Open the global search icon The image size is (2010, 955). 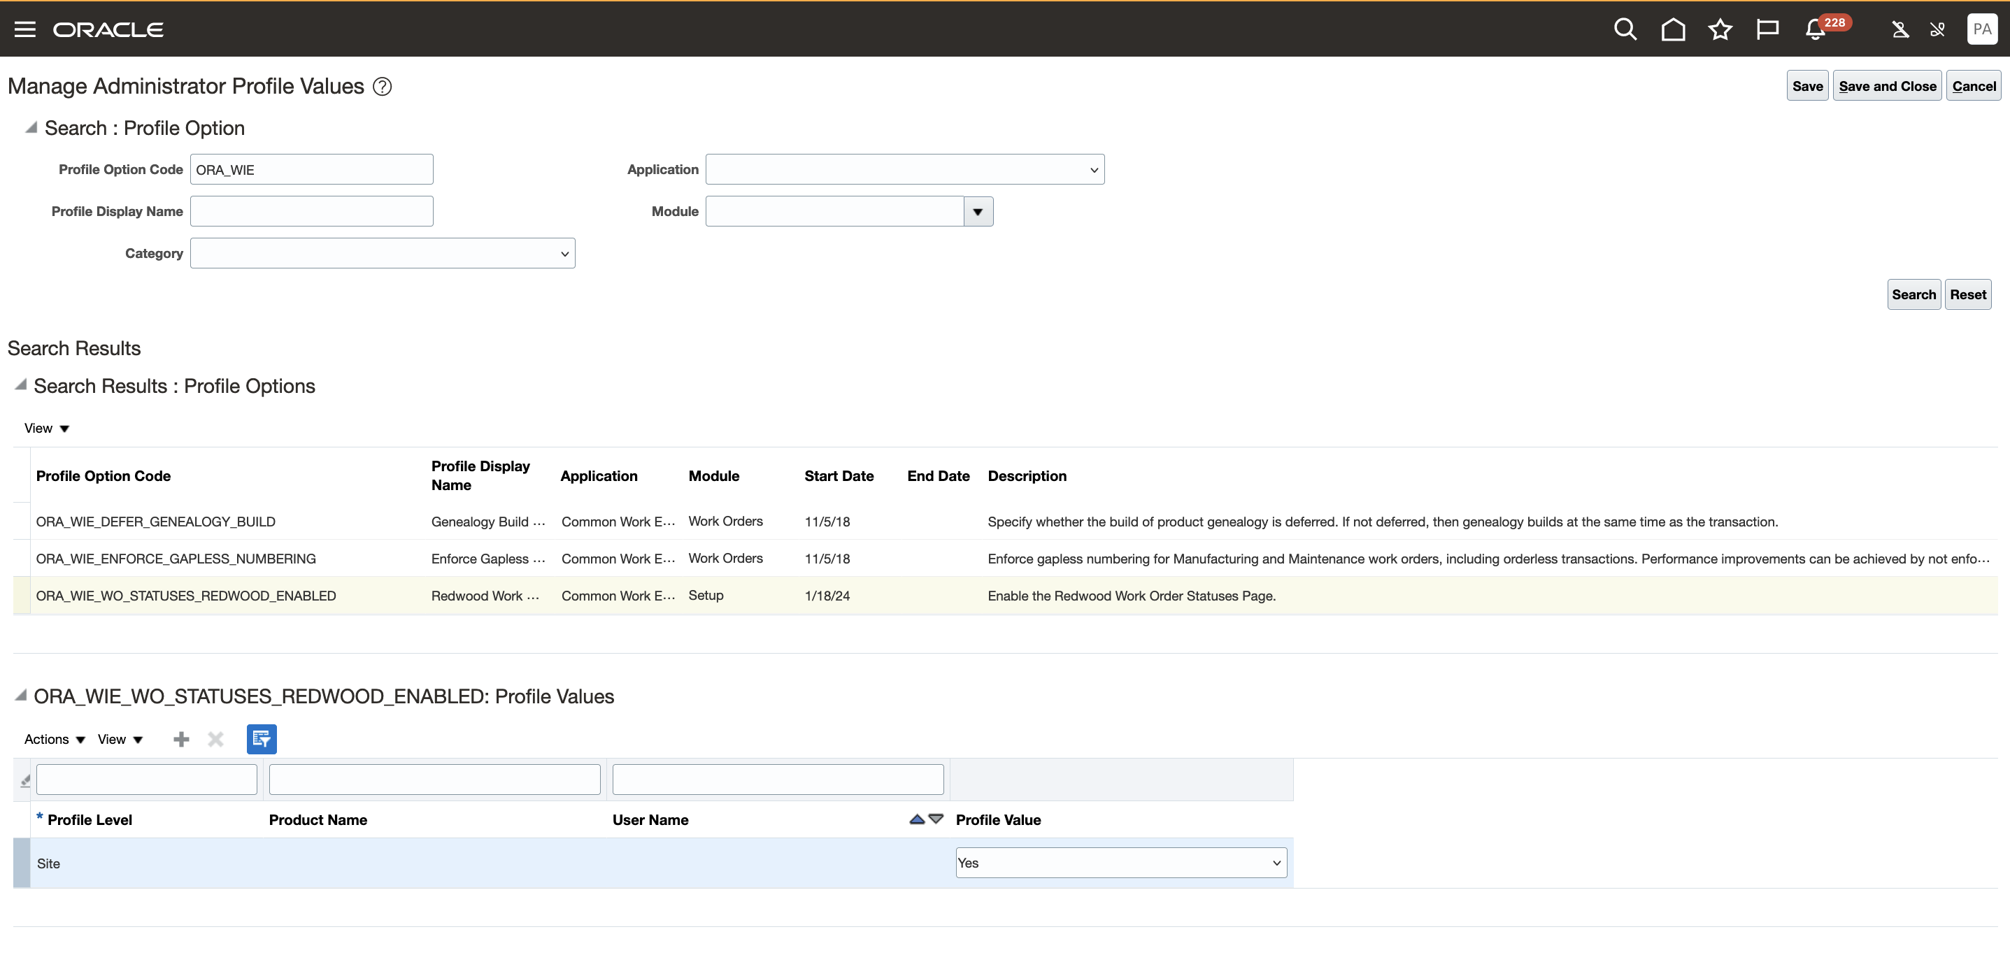pos(1625,29)
